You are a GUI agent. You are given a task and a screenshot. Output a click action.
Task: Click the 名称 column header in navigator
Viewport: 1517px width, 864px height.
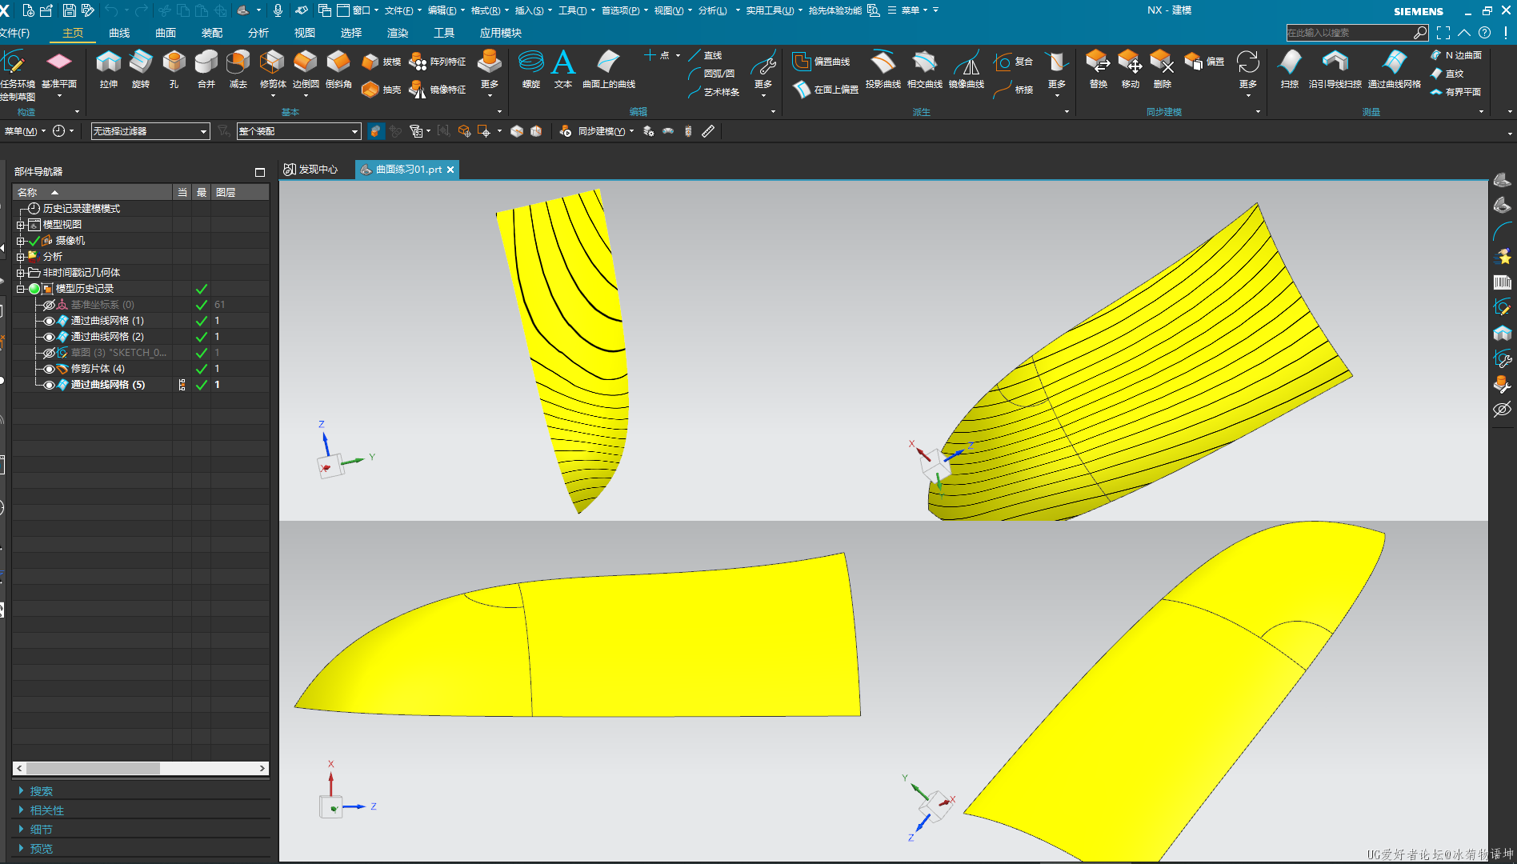pos(93,193)
